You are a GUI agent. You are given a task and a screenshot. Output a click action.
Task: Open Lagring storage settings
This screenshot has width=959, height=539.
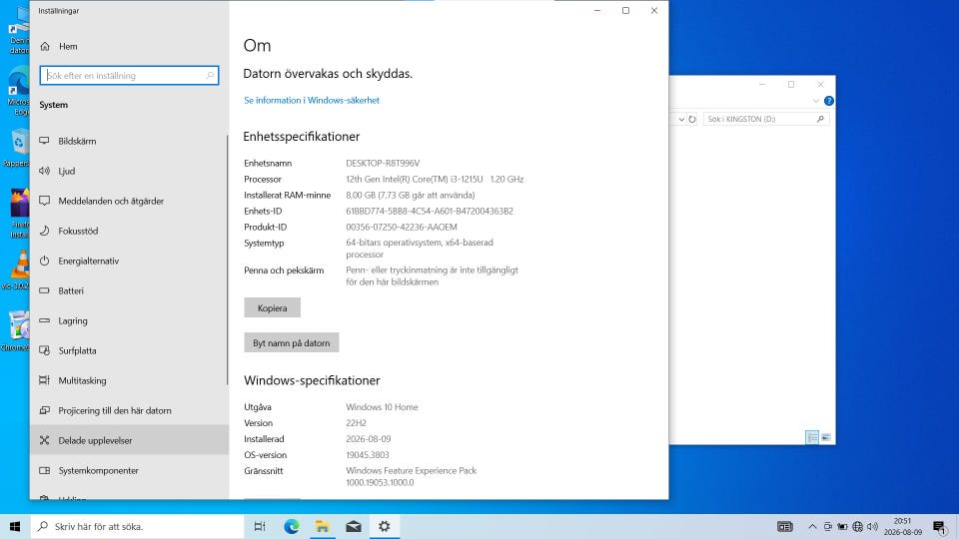pyautogui.click(x=129, y=320)
